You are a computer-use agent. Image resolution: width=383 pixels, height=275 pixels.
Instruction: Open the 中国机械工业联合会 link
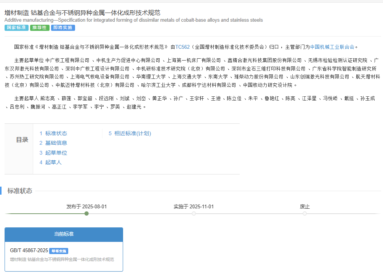pos(332,47)
